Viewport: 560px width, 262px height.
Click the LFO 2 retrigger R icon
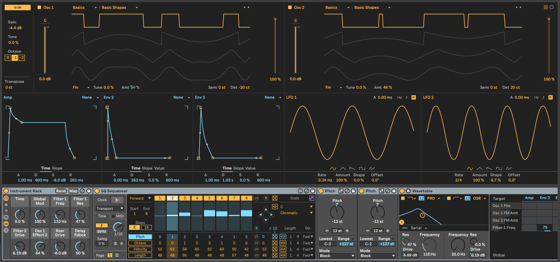tap(550, 97)
